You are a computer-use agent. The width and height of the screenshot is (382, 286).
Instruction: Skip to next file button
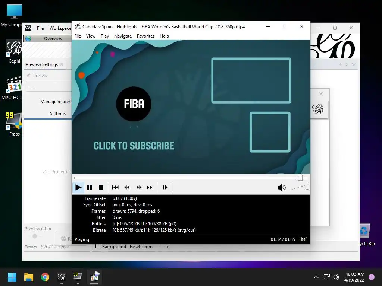(x=150, y=187)
